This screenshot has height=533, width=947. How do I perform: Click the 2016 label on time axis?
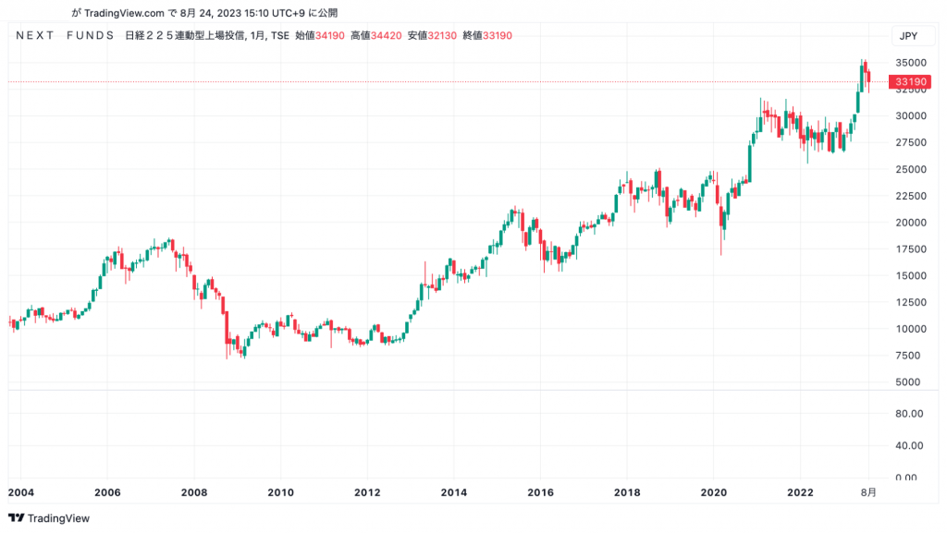point(540,492)
